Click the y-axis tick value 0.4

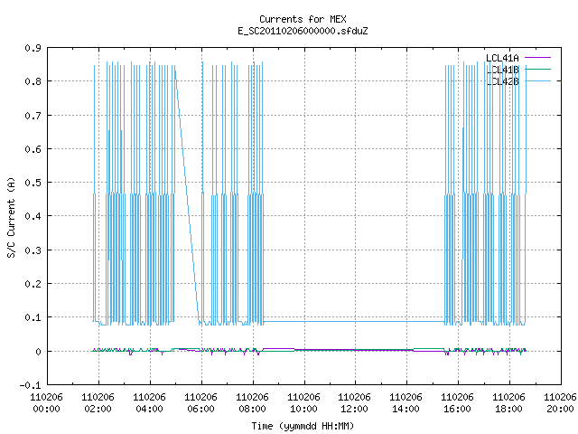pyautogui.click(x=33, y=216)
